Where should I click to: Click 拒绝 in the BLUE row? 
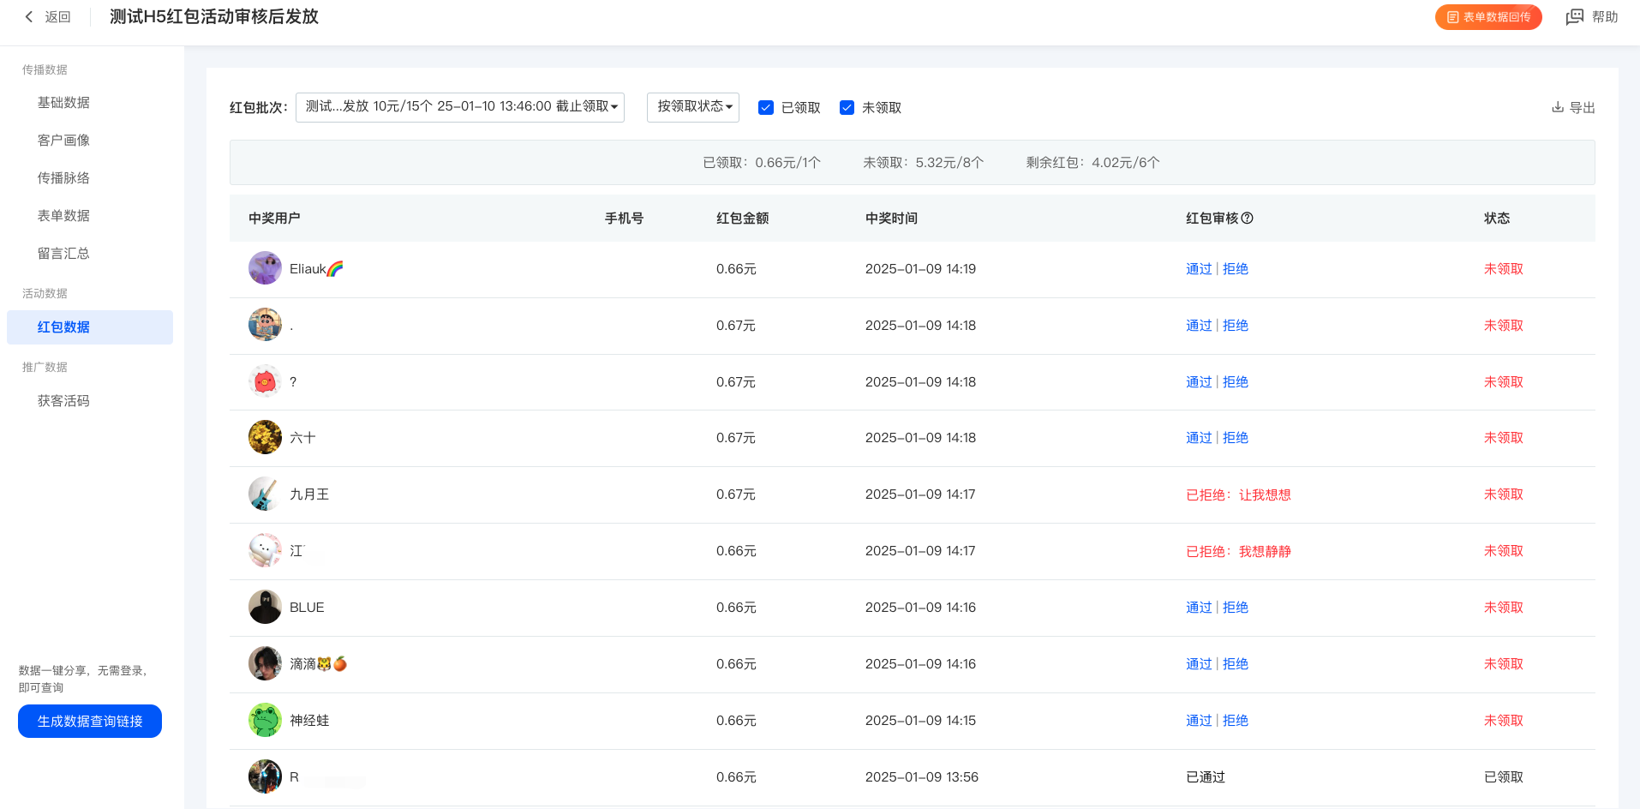click(x=1236, y=607)
